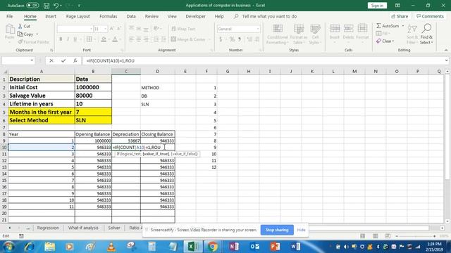Click the Copy icon
This screenshot has height=253, width=451.
(20, 34)
